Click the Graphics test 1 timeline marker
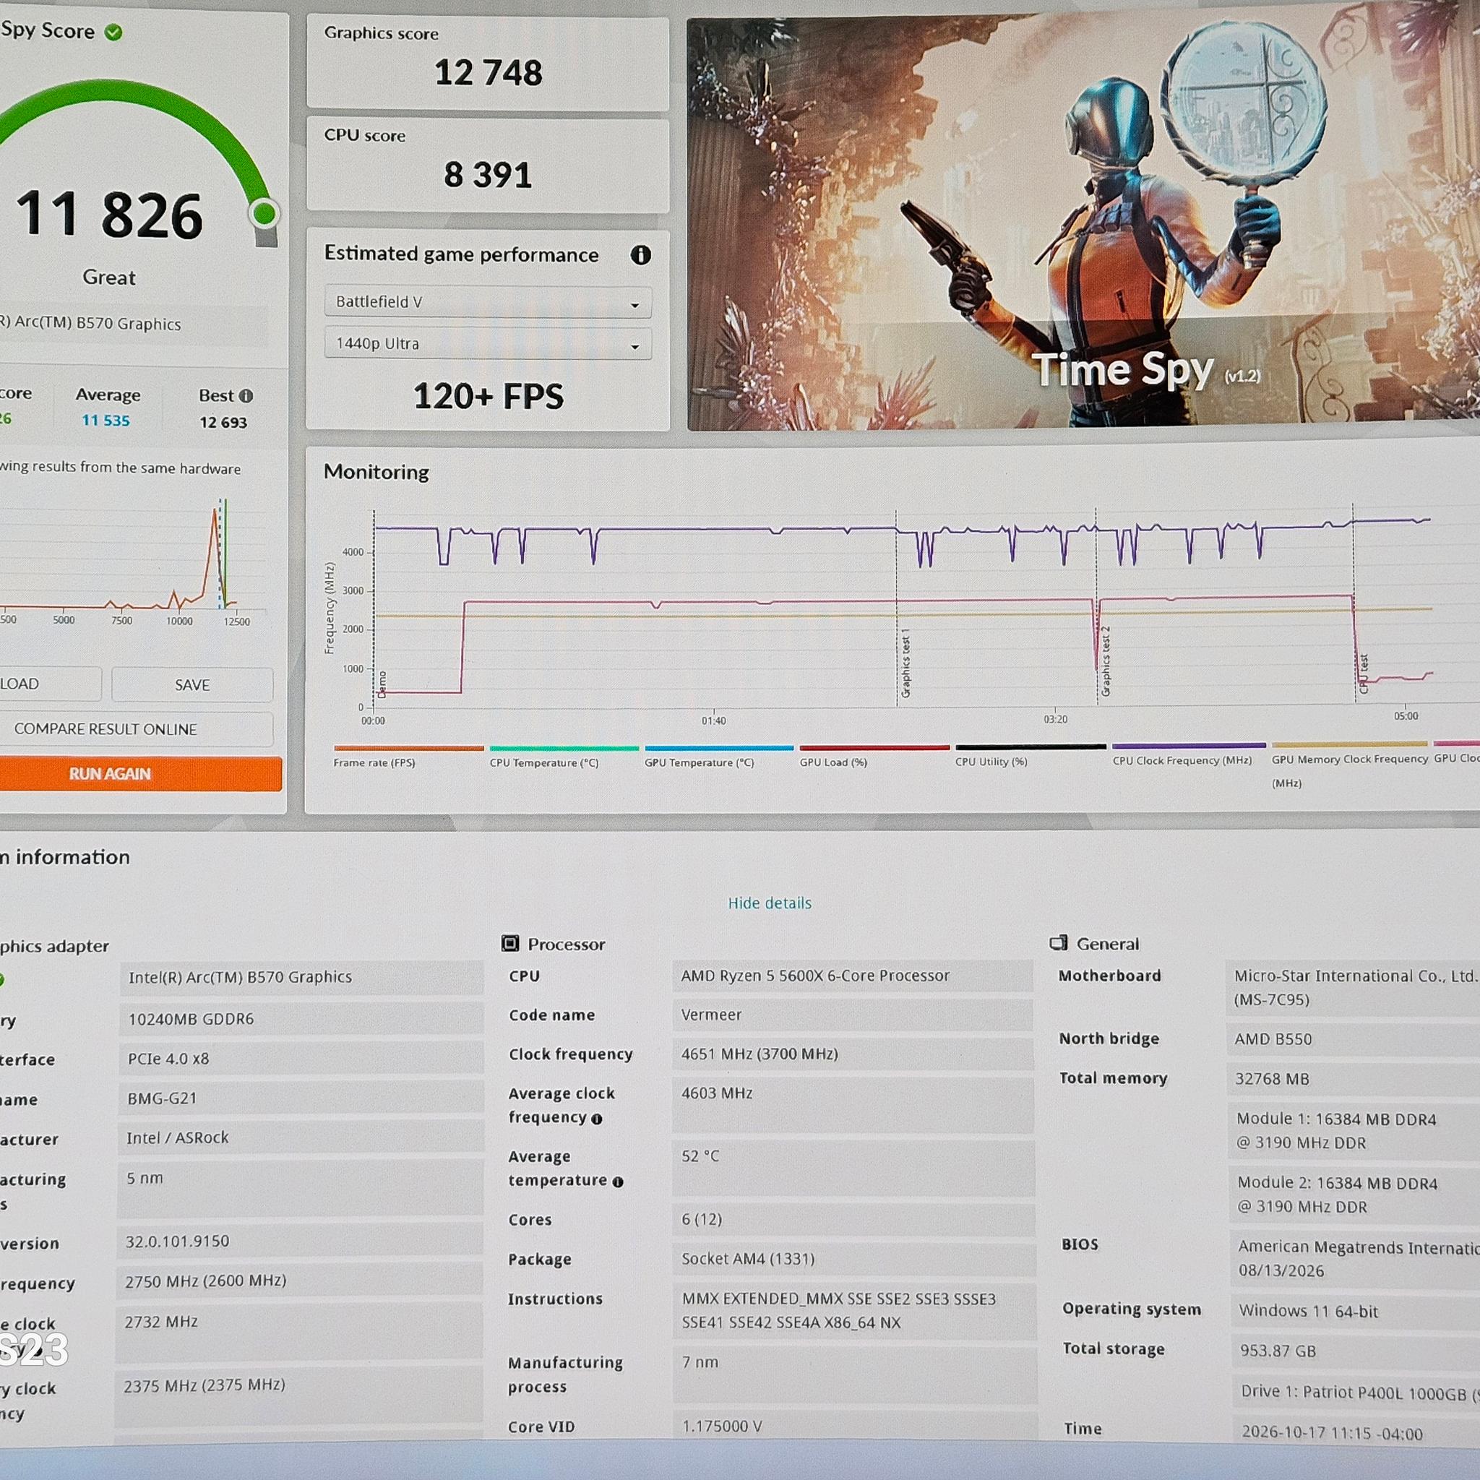This screenshot has height=1480, width=1480. pyautogui.click(x=905, y=663)
